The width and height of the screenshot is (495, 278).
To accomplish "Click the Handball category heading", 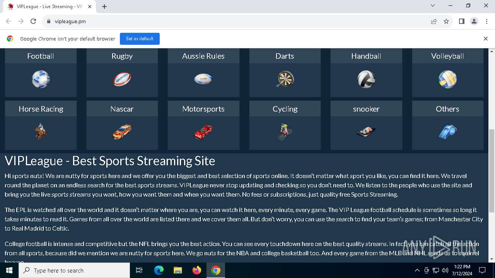I will (366, 56).
